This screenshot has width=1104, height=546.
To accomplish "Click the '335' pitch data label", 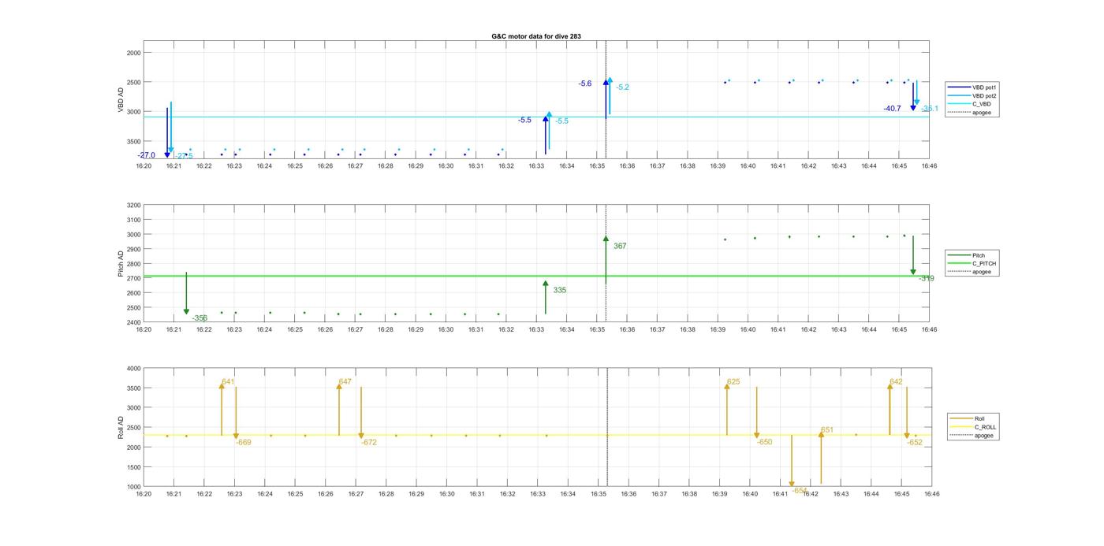I will click(x=559, y=290).
